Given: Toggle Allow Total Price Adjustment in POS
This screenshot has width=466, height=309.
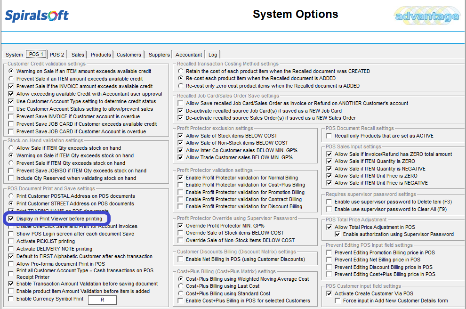Looking at the screenshot, I should 329,227.
